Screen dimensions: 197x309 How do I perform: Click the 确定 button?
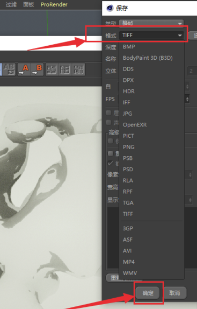[148, 293]
